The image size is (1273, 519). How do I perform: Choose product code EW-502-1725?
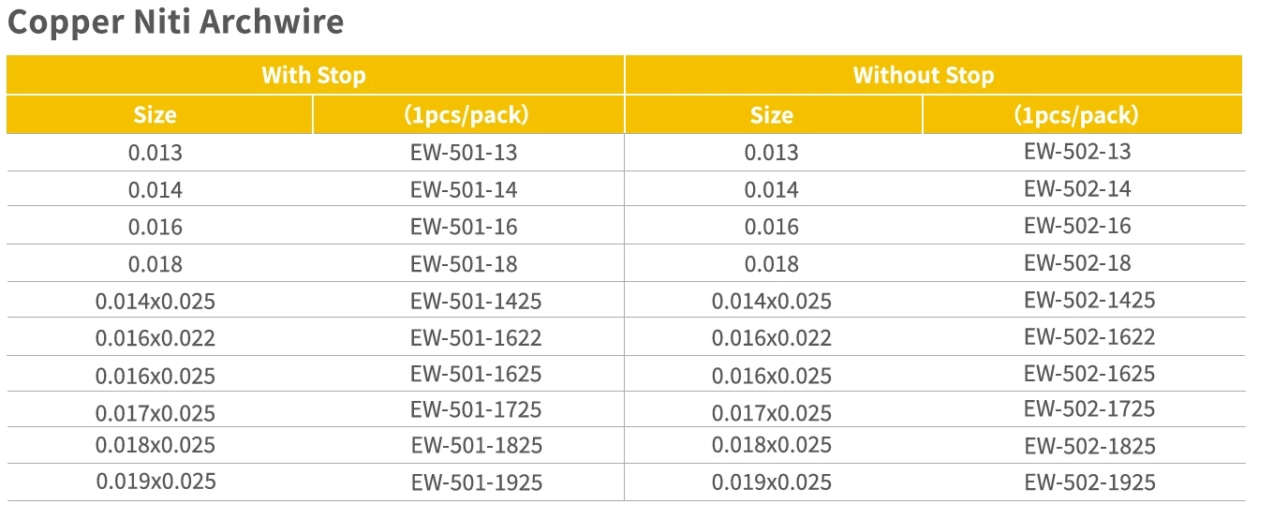click(x=1089, y=408)
